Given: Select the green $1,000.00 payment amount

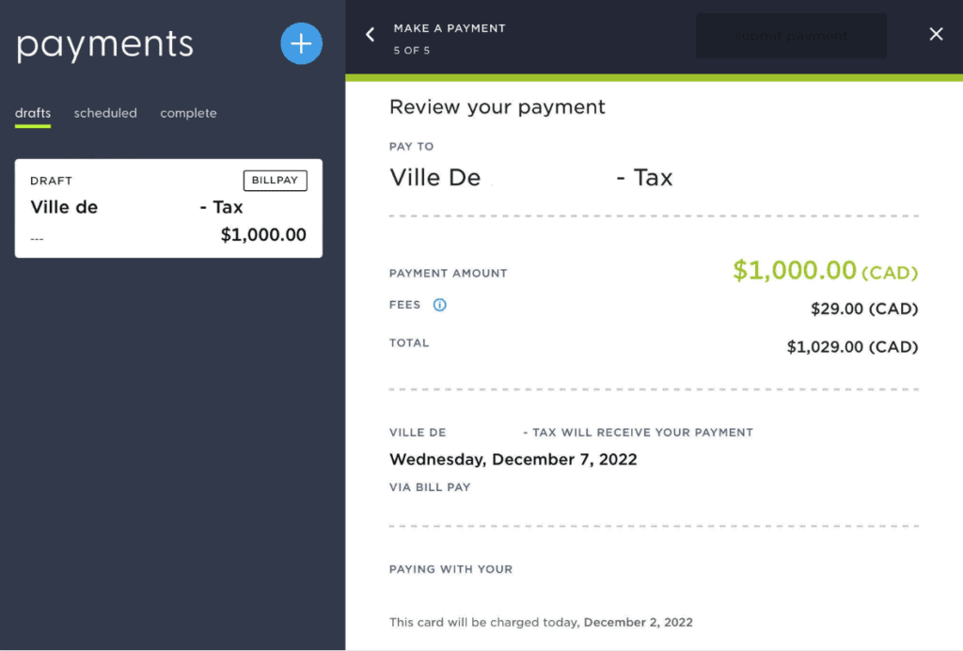Looking at the screenshot, I should (x=795, y=271).
